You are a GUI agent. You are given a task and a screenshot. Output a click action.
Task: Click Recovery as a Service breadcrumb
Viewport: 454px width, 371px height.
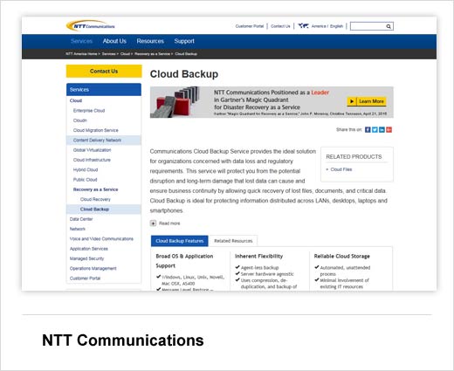[152, 54]
